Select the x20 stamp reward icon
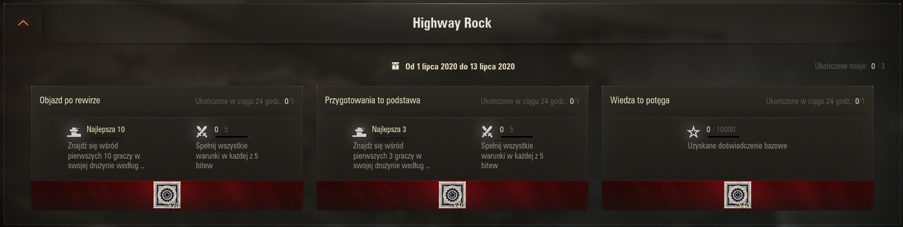 coord(167,195)
